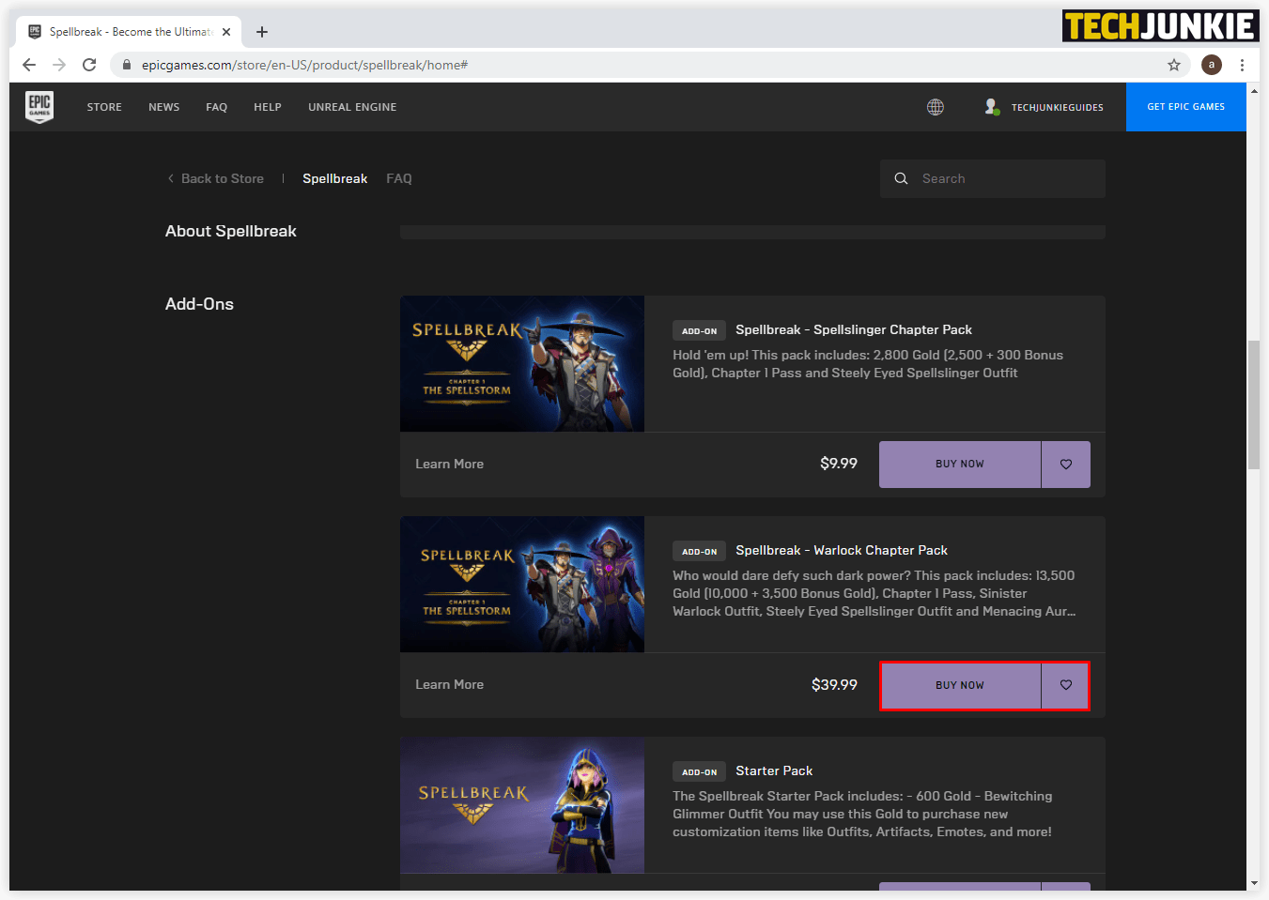Reload the page in browser
Screen dimensions: 1269x900
coord(89,65)
